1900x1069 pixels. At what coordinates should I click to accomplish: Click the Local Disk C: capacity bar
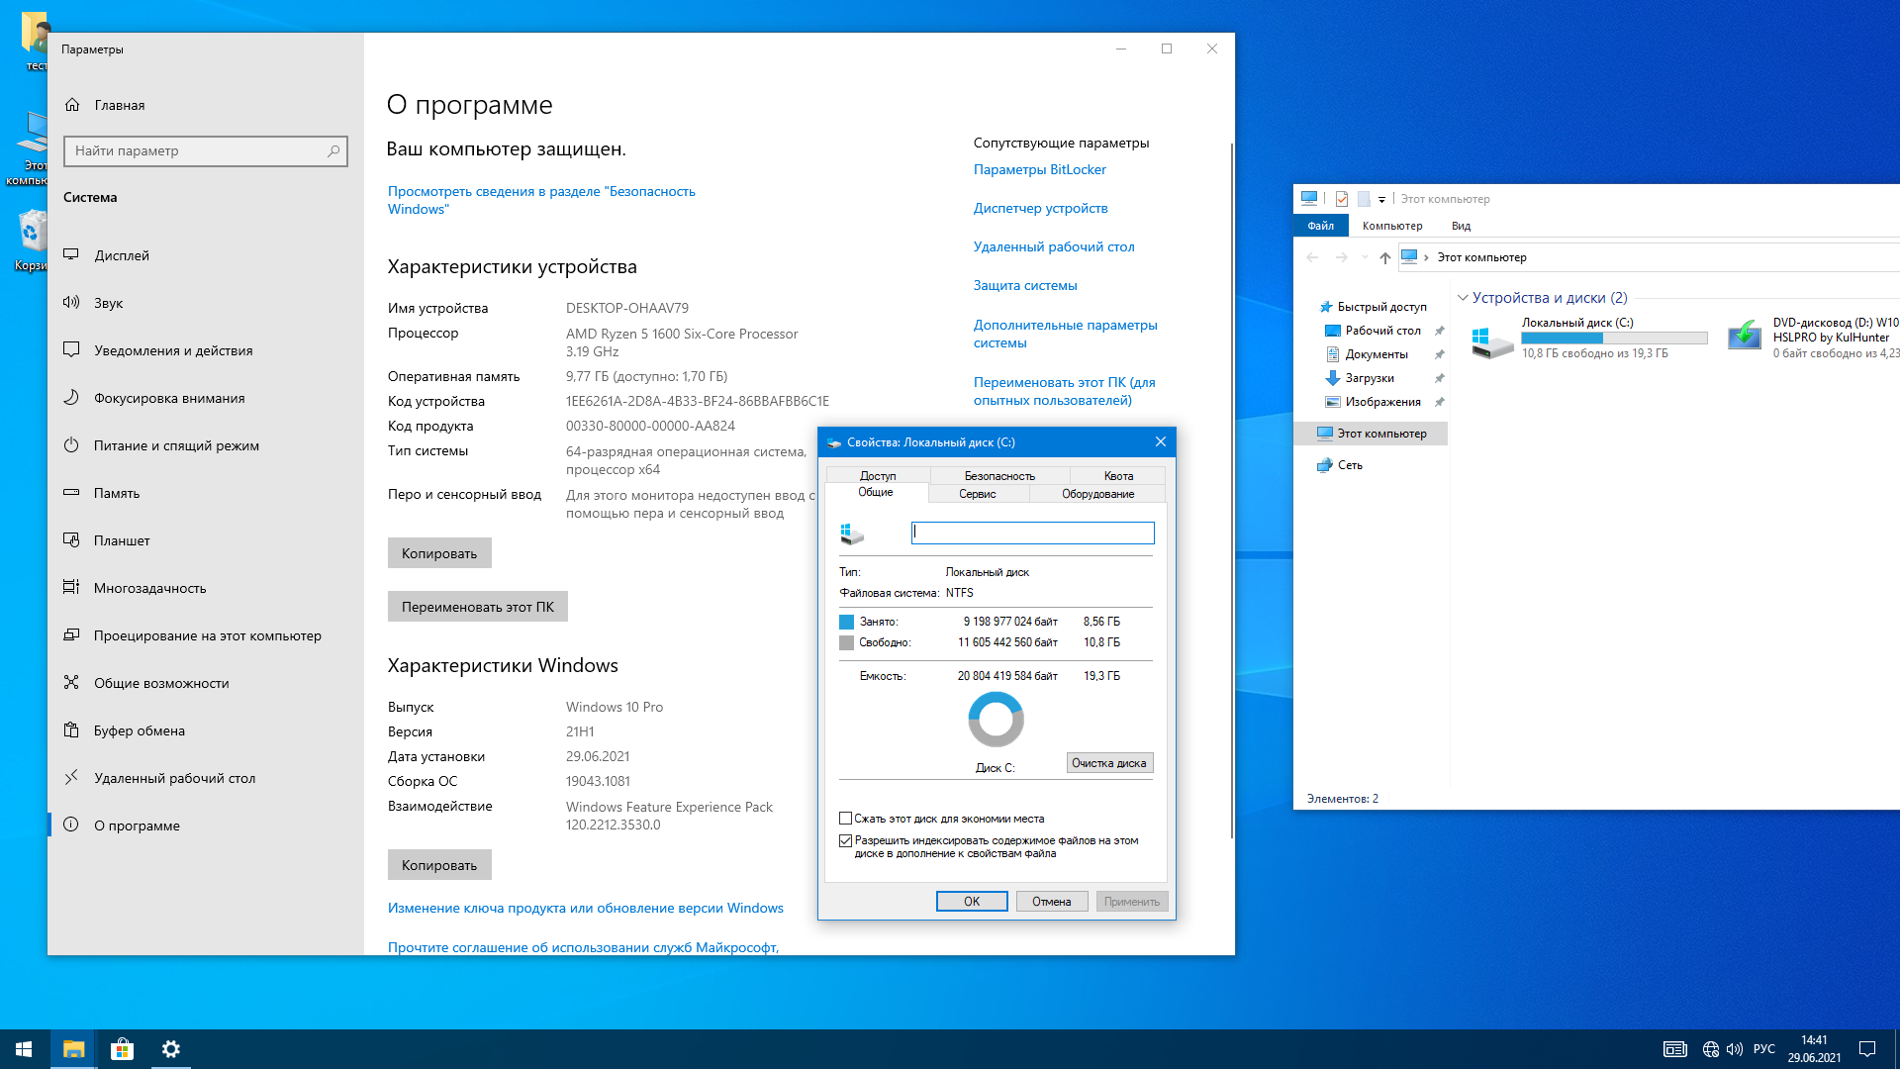(1614, 339)
